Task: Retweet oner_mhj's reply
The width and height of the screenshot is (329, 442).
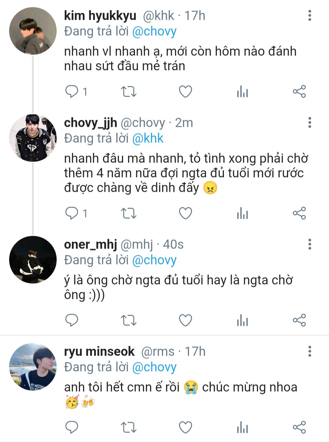Action: pos(129,320)
